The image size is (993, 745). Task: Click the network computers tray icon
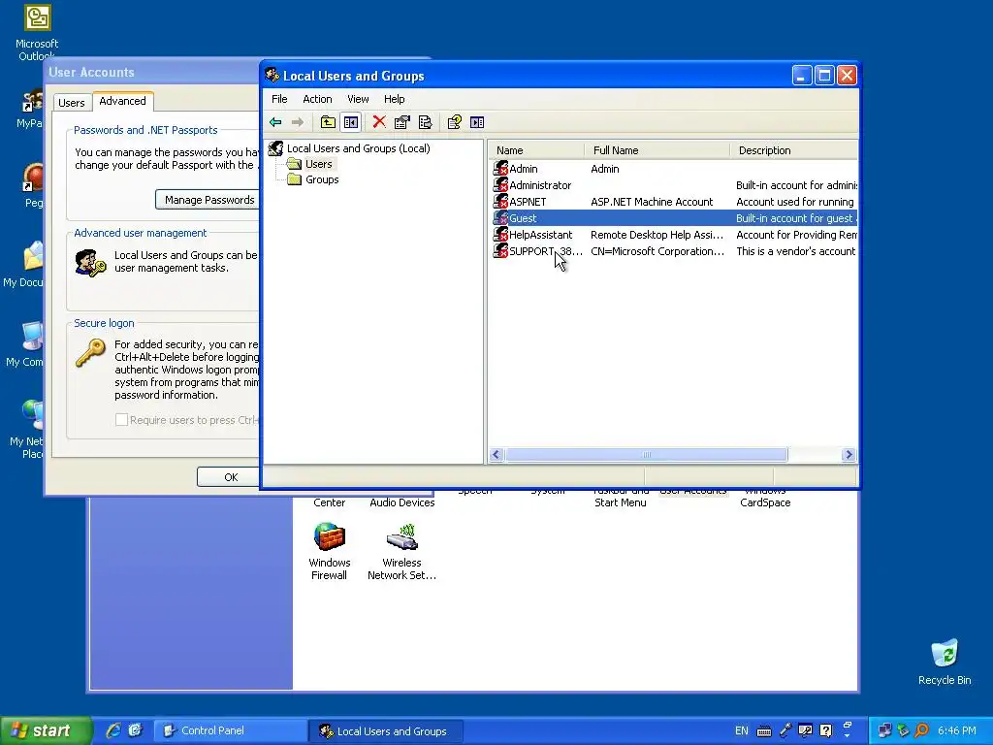click(884, 730)
